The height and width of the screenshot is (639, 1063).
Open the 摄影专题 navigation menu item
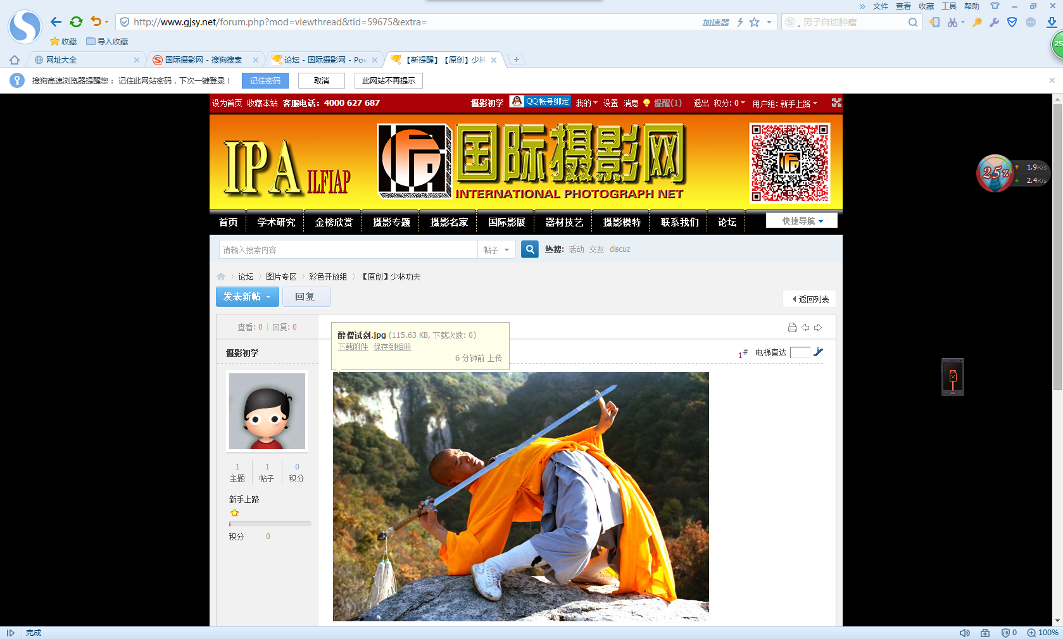pos(391,222)
